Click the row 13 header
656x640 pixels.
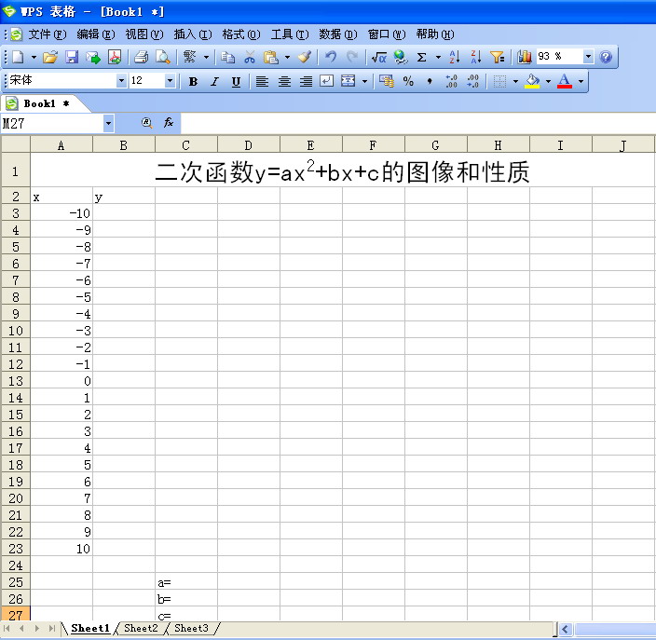[x=15, y=381]
